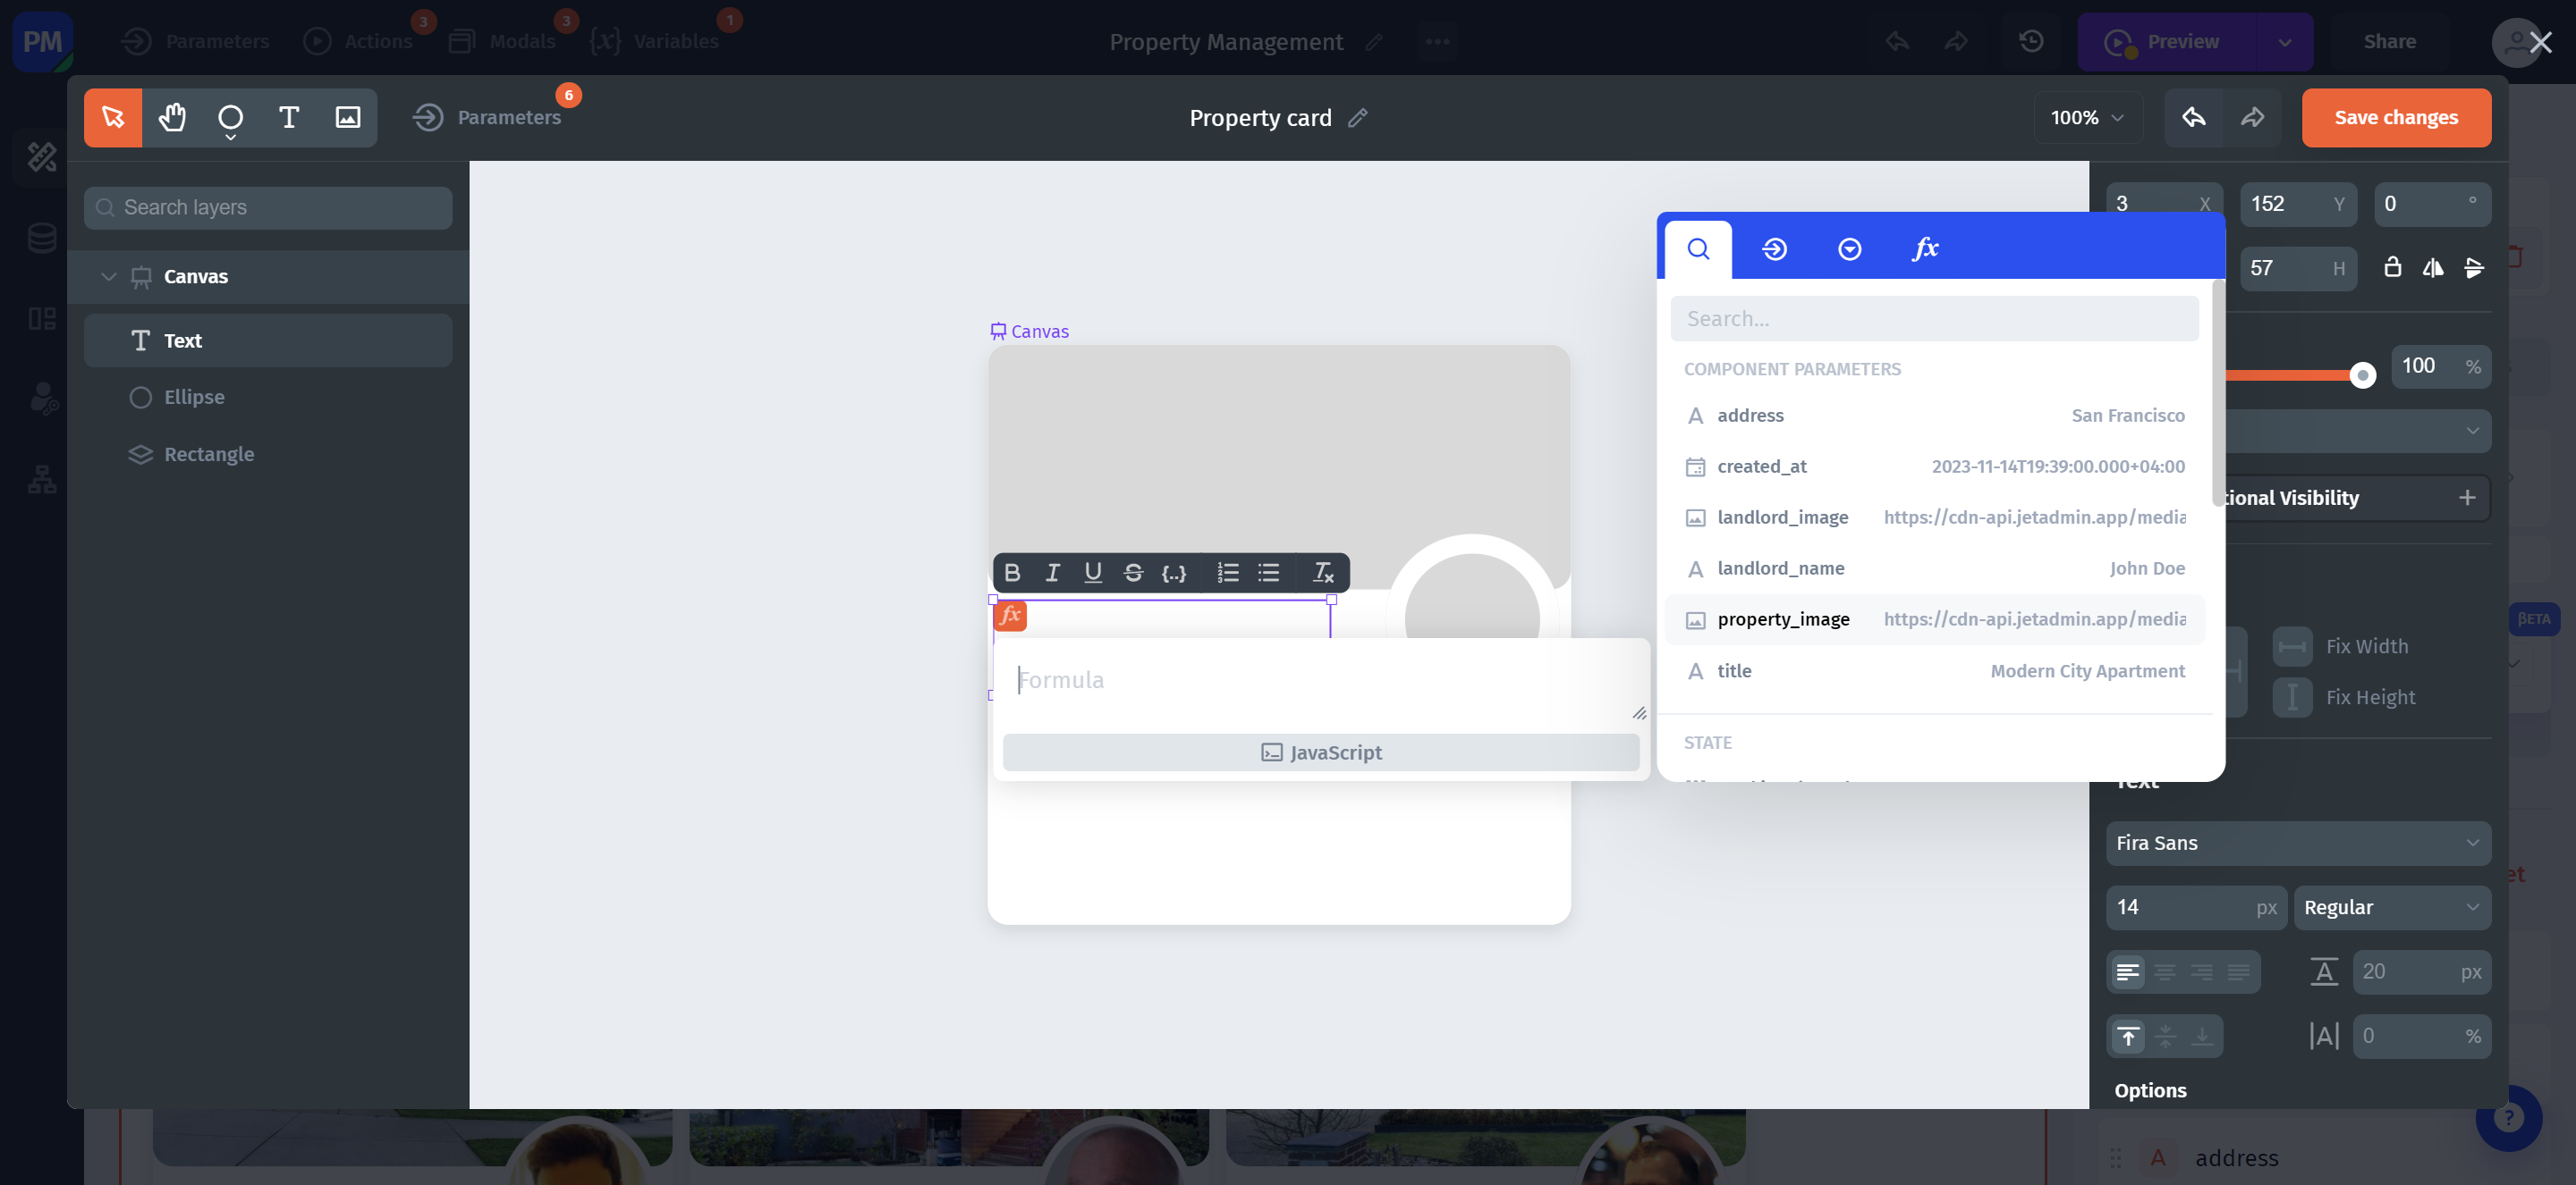Set vertical alignment to top
This screenshot has width=2576, height=1185.
click(x=2128, y=1036)
